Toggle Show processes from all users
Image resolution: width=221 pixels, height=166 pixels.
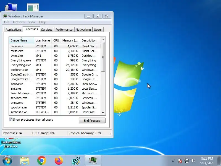point(10,120)
